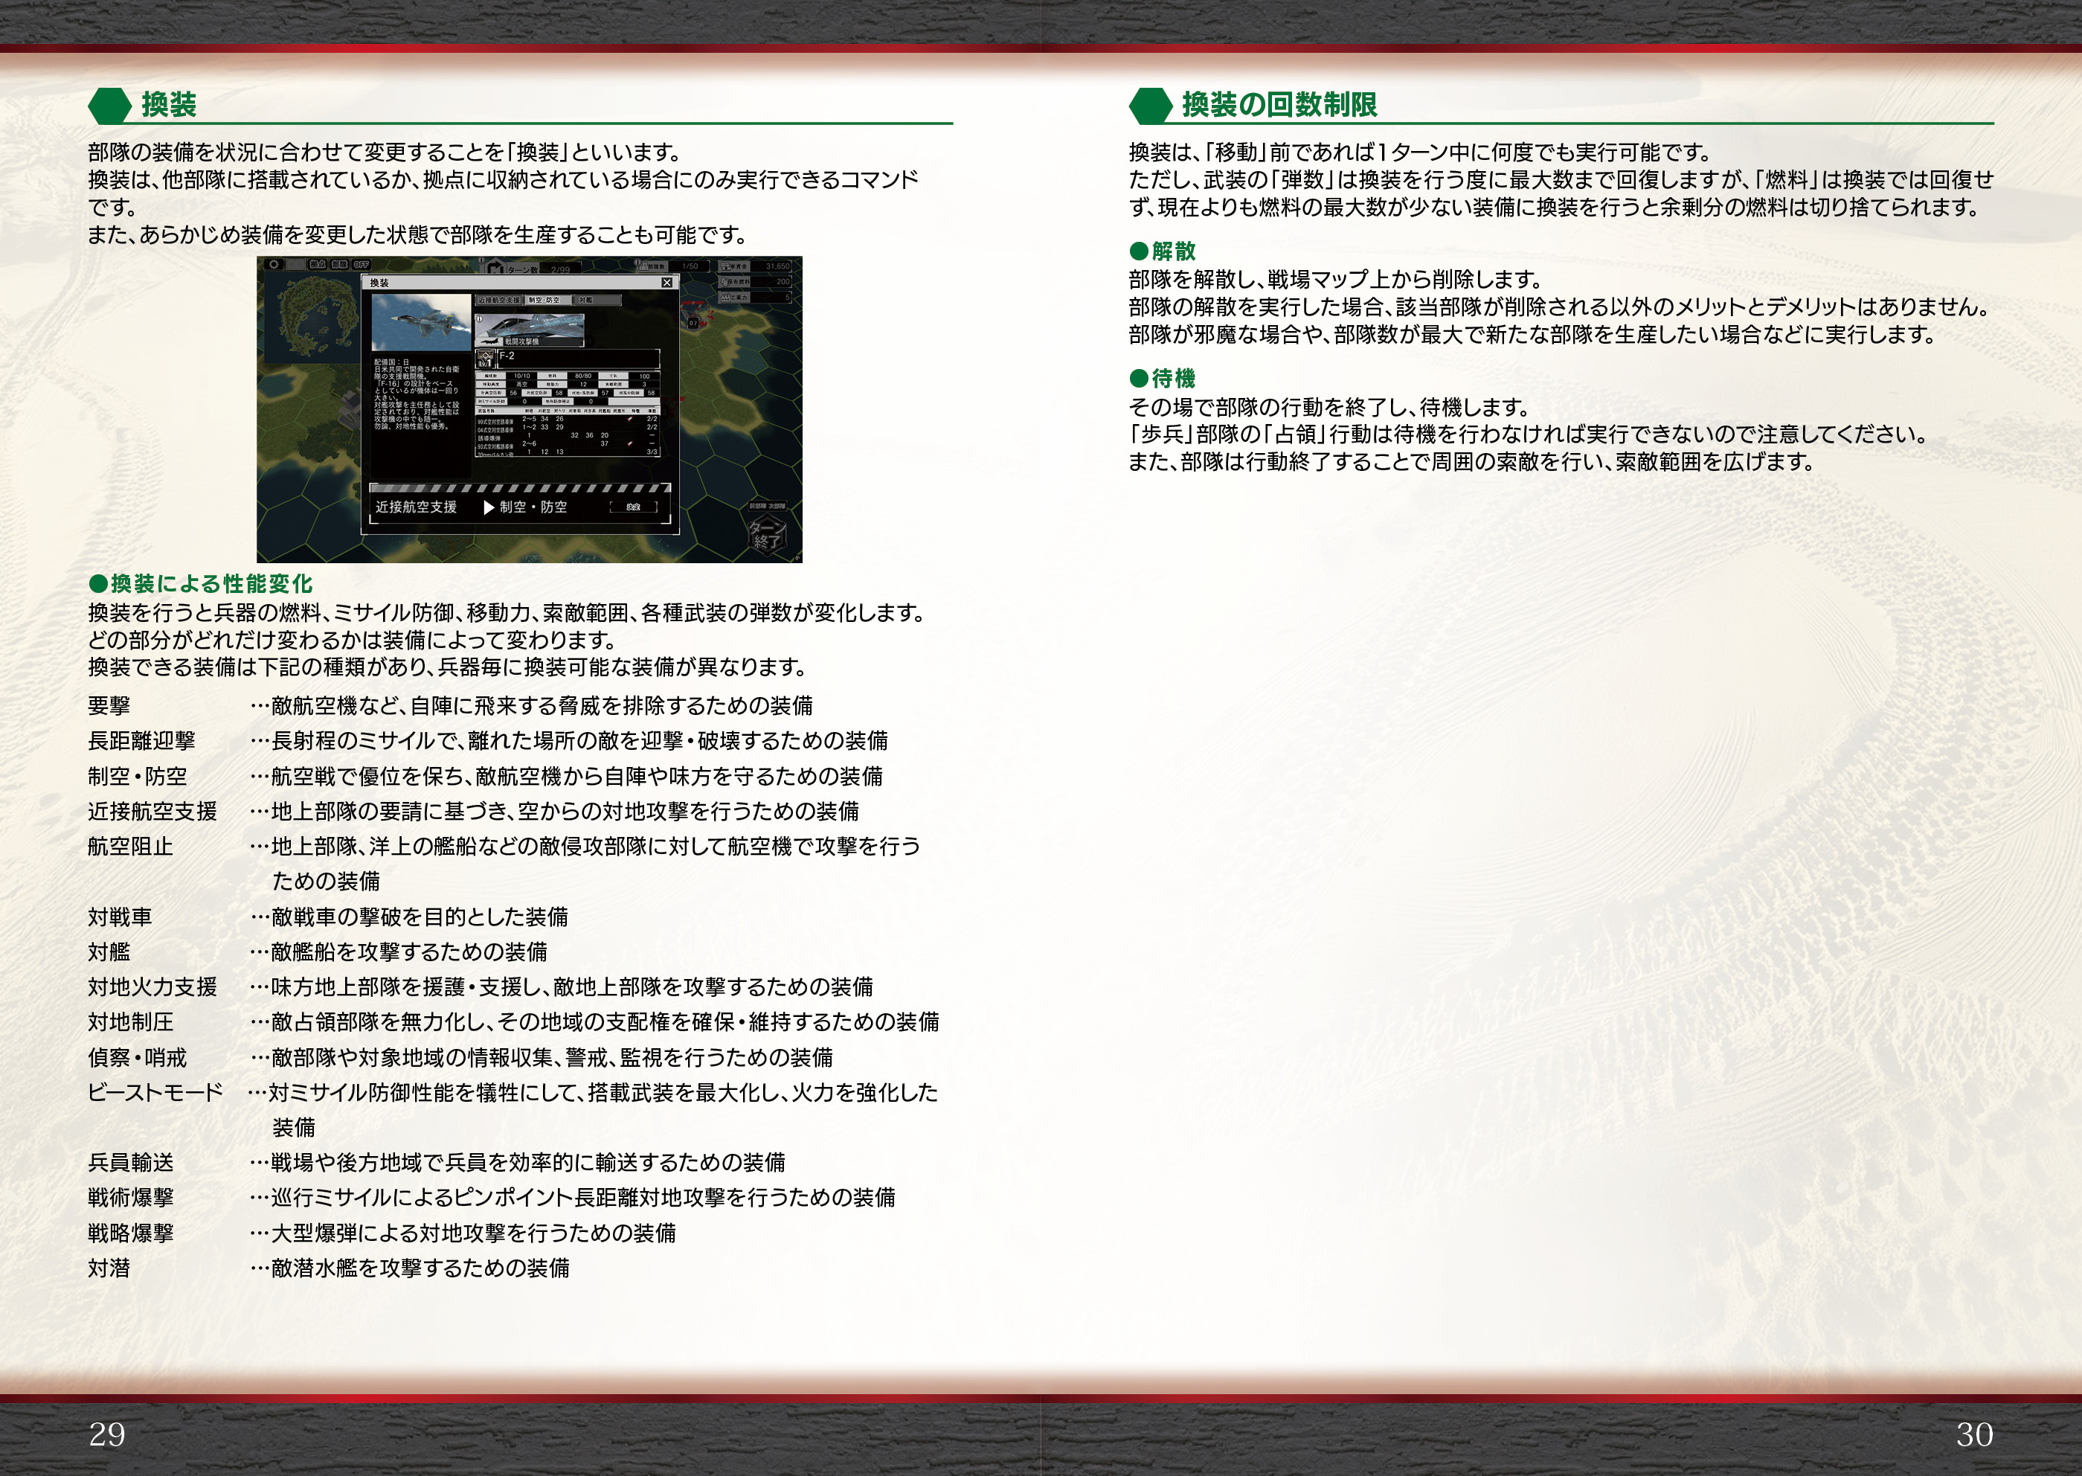The width and height of the screenshot is (2082, 1476).
Task: Select the 近接航空支援 loadout tab
Action: 499,300
